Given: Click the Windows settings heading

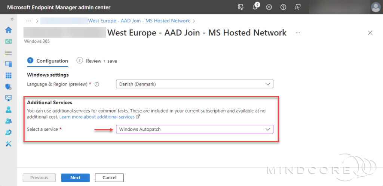Looking at the screenshot, I should coord(48,75).
